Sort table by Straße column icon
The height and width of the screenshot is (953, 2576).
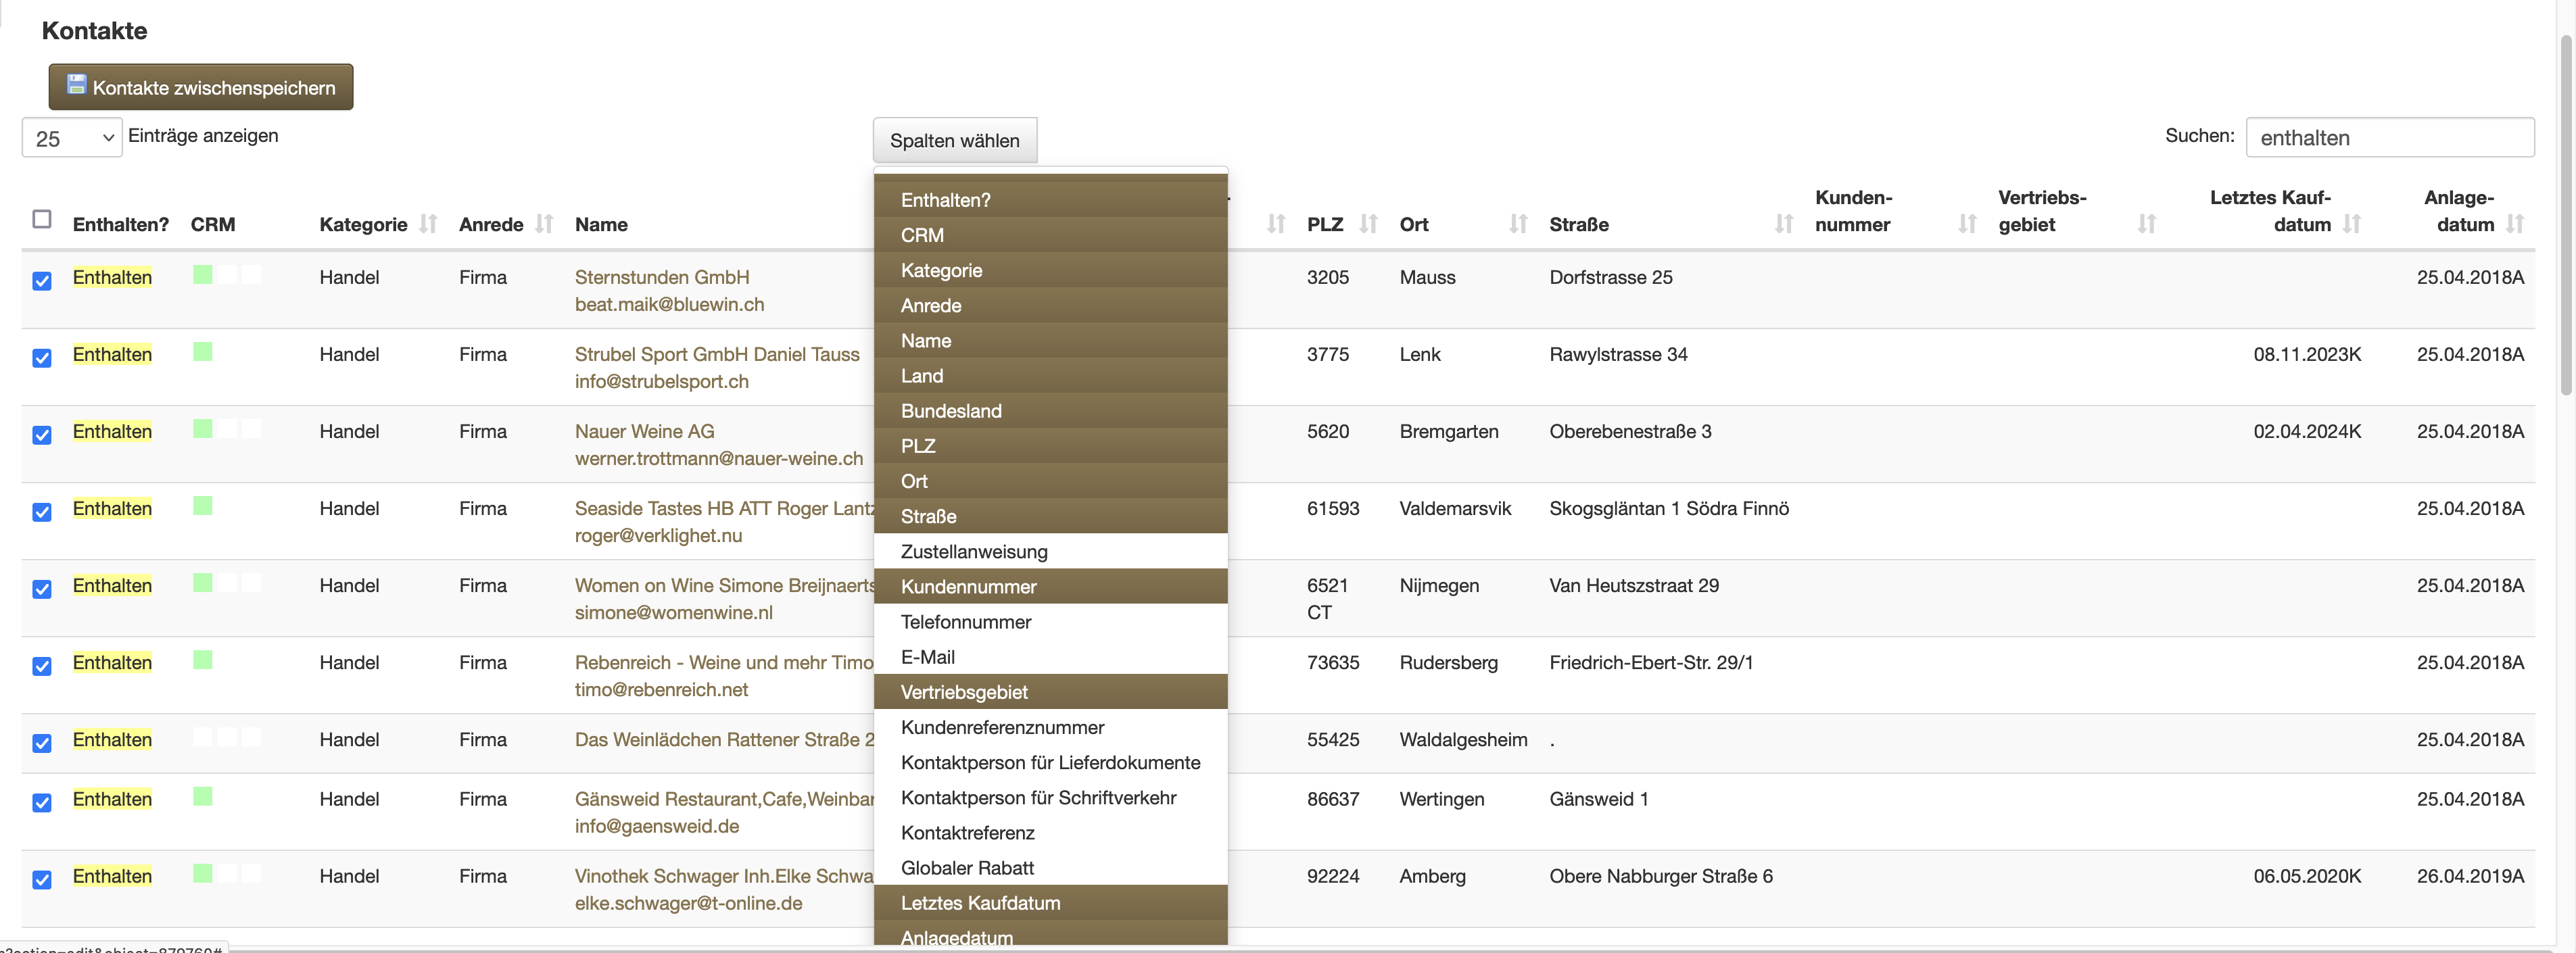point(1783,224)
